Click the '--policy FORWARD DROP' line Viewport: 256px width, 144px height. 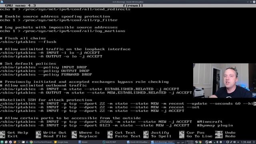coord(46,74)
